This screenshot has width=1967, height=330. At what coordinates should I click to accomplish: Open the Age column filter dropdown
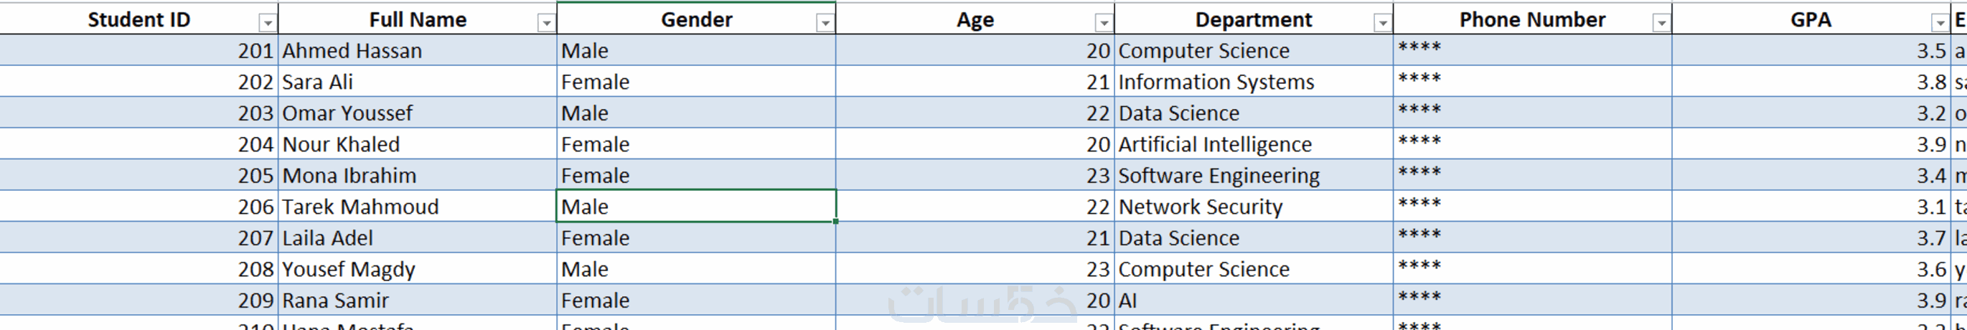point(1104,23)
